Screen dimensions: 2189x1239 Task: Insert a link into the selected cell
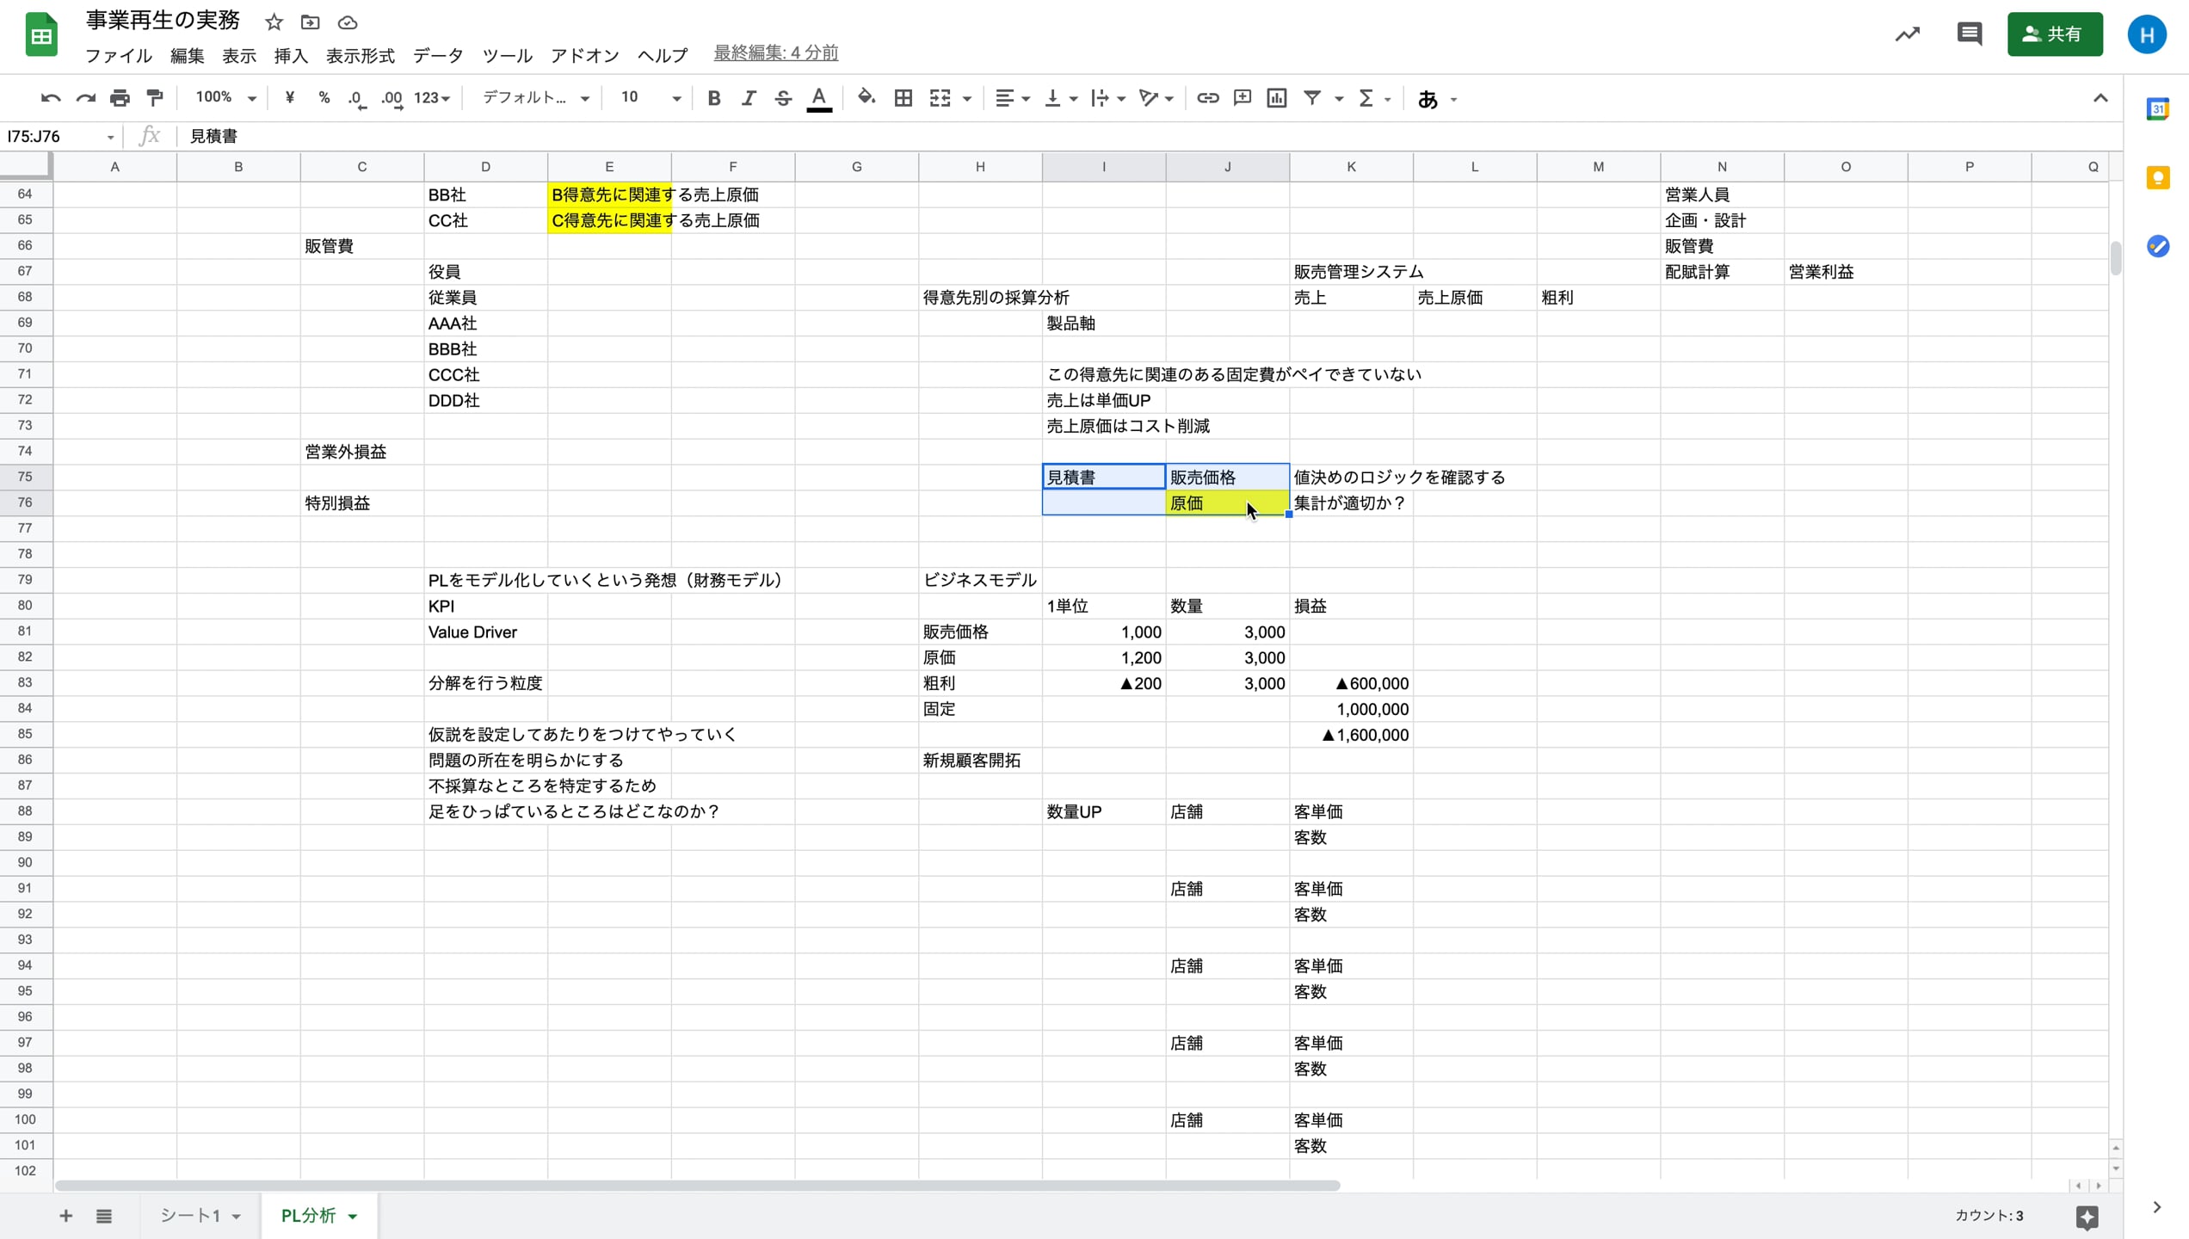pyautogui.click(x=1207, y=98)
